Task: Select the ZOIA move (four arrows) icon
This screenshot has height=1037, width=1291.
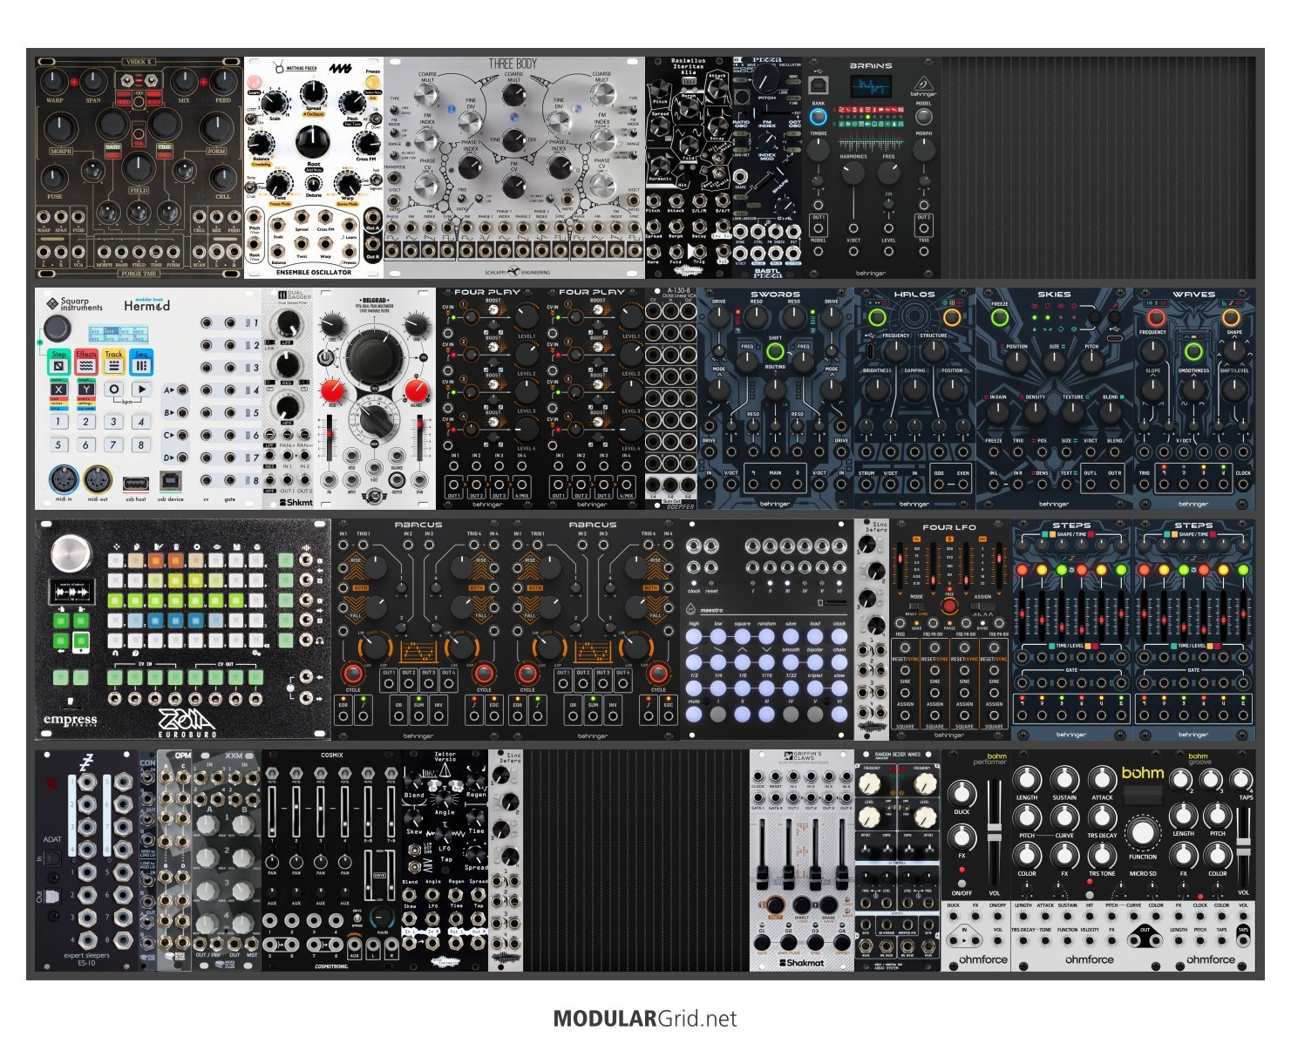Action: pos(117,547)
